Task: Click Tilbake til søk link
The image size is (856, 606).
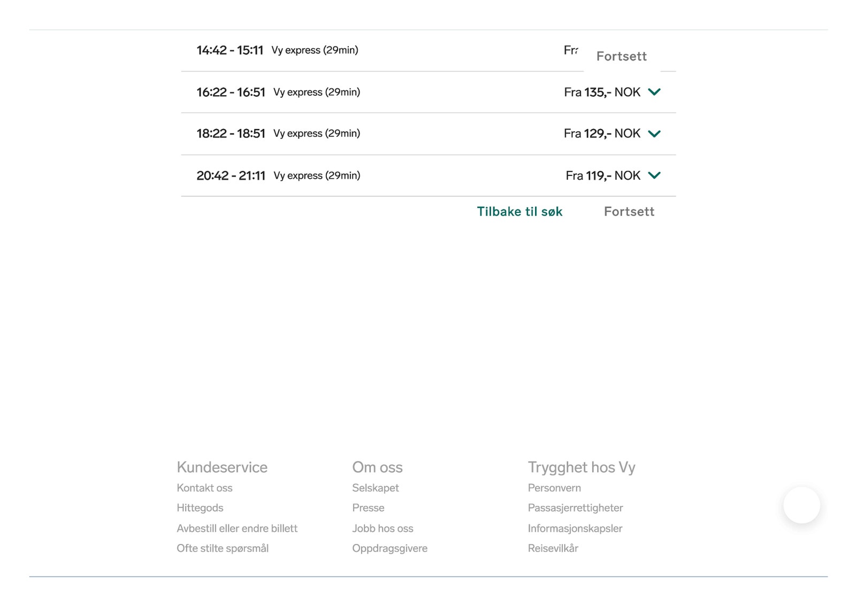Action: pos(519,212)
